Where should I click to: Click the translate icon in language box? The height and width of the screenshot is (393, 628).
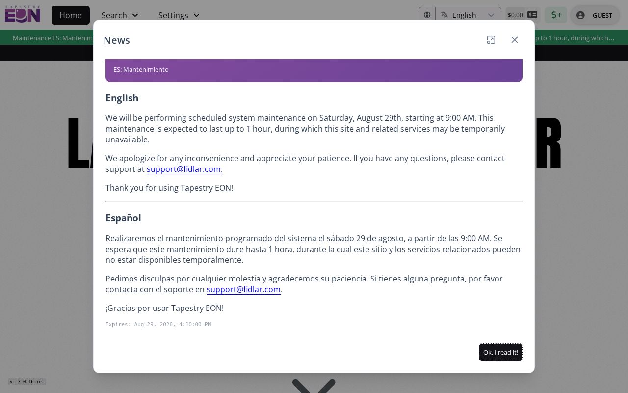(445, 15)
